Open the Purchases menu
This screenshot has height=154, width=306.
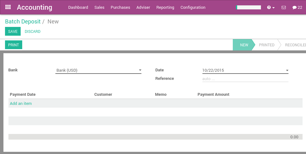[120, 8]
